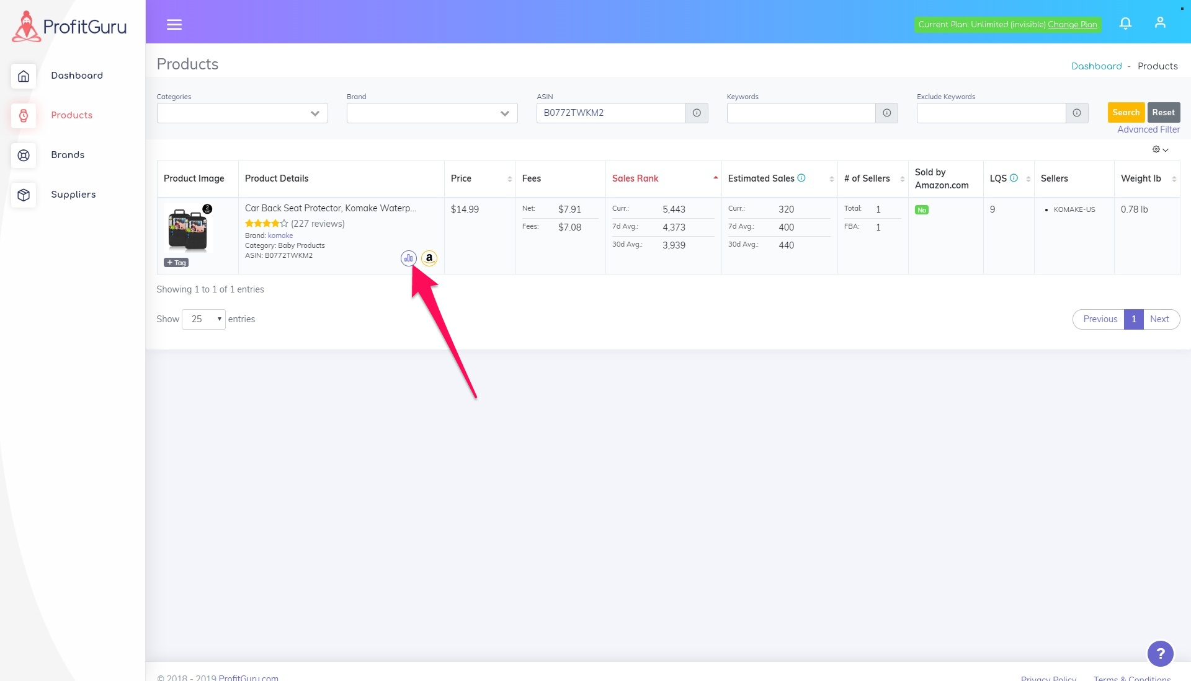Click the LQS info icon
Screen dimensions: 1191x681
[x=1014, y=178]
